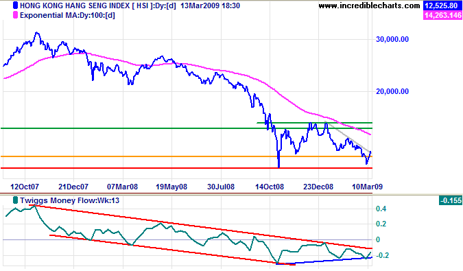This screenshot has height=271, width=463.
Task: Select the red horizontal support line
Action: (x=187, y=168)
